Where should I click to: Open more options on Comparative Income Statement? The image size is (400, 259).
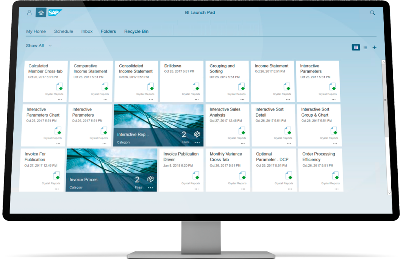coord(105,100)
